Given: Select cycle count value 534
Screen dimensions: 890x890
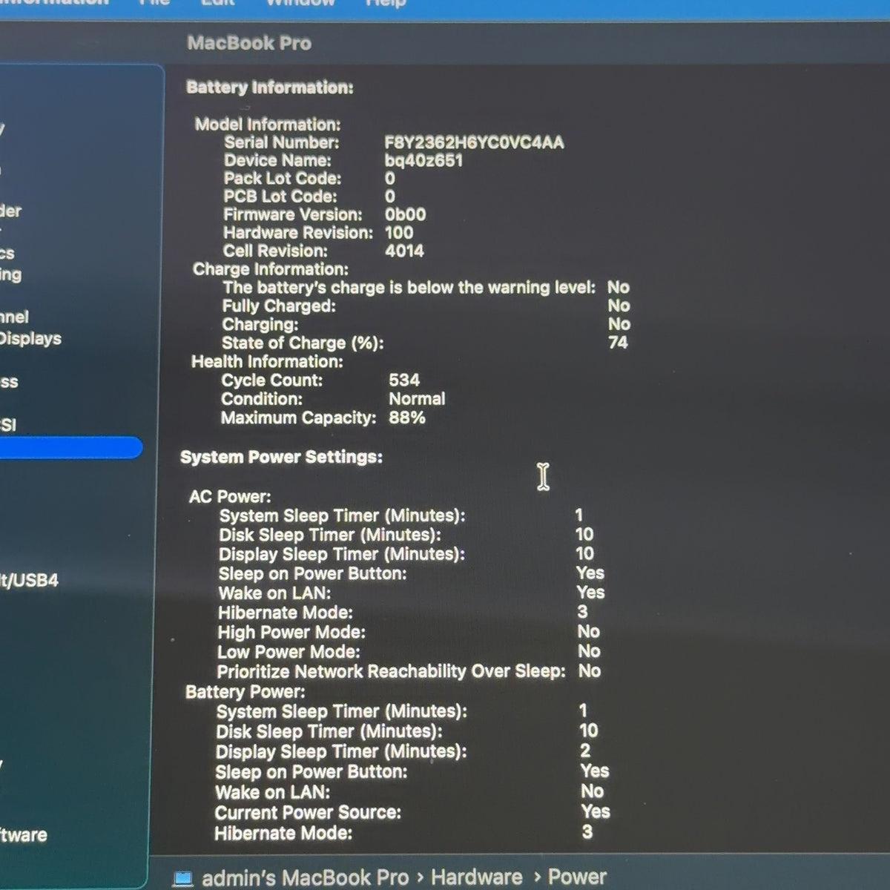Looking at the screenshot, I should [x=404, y=380].
